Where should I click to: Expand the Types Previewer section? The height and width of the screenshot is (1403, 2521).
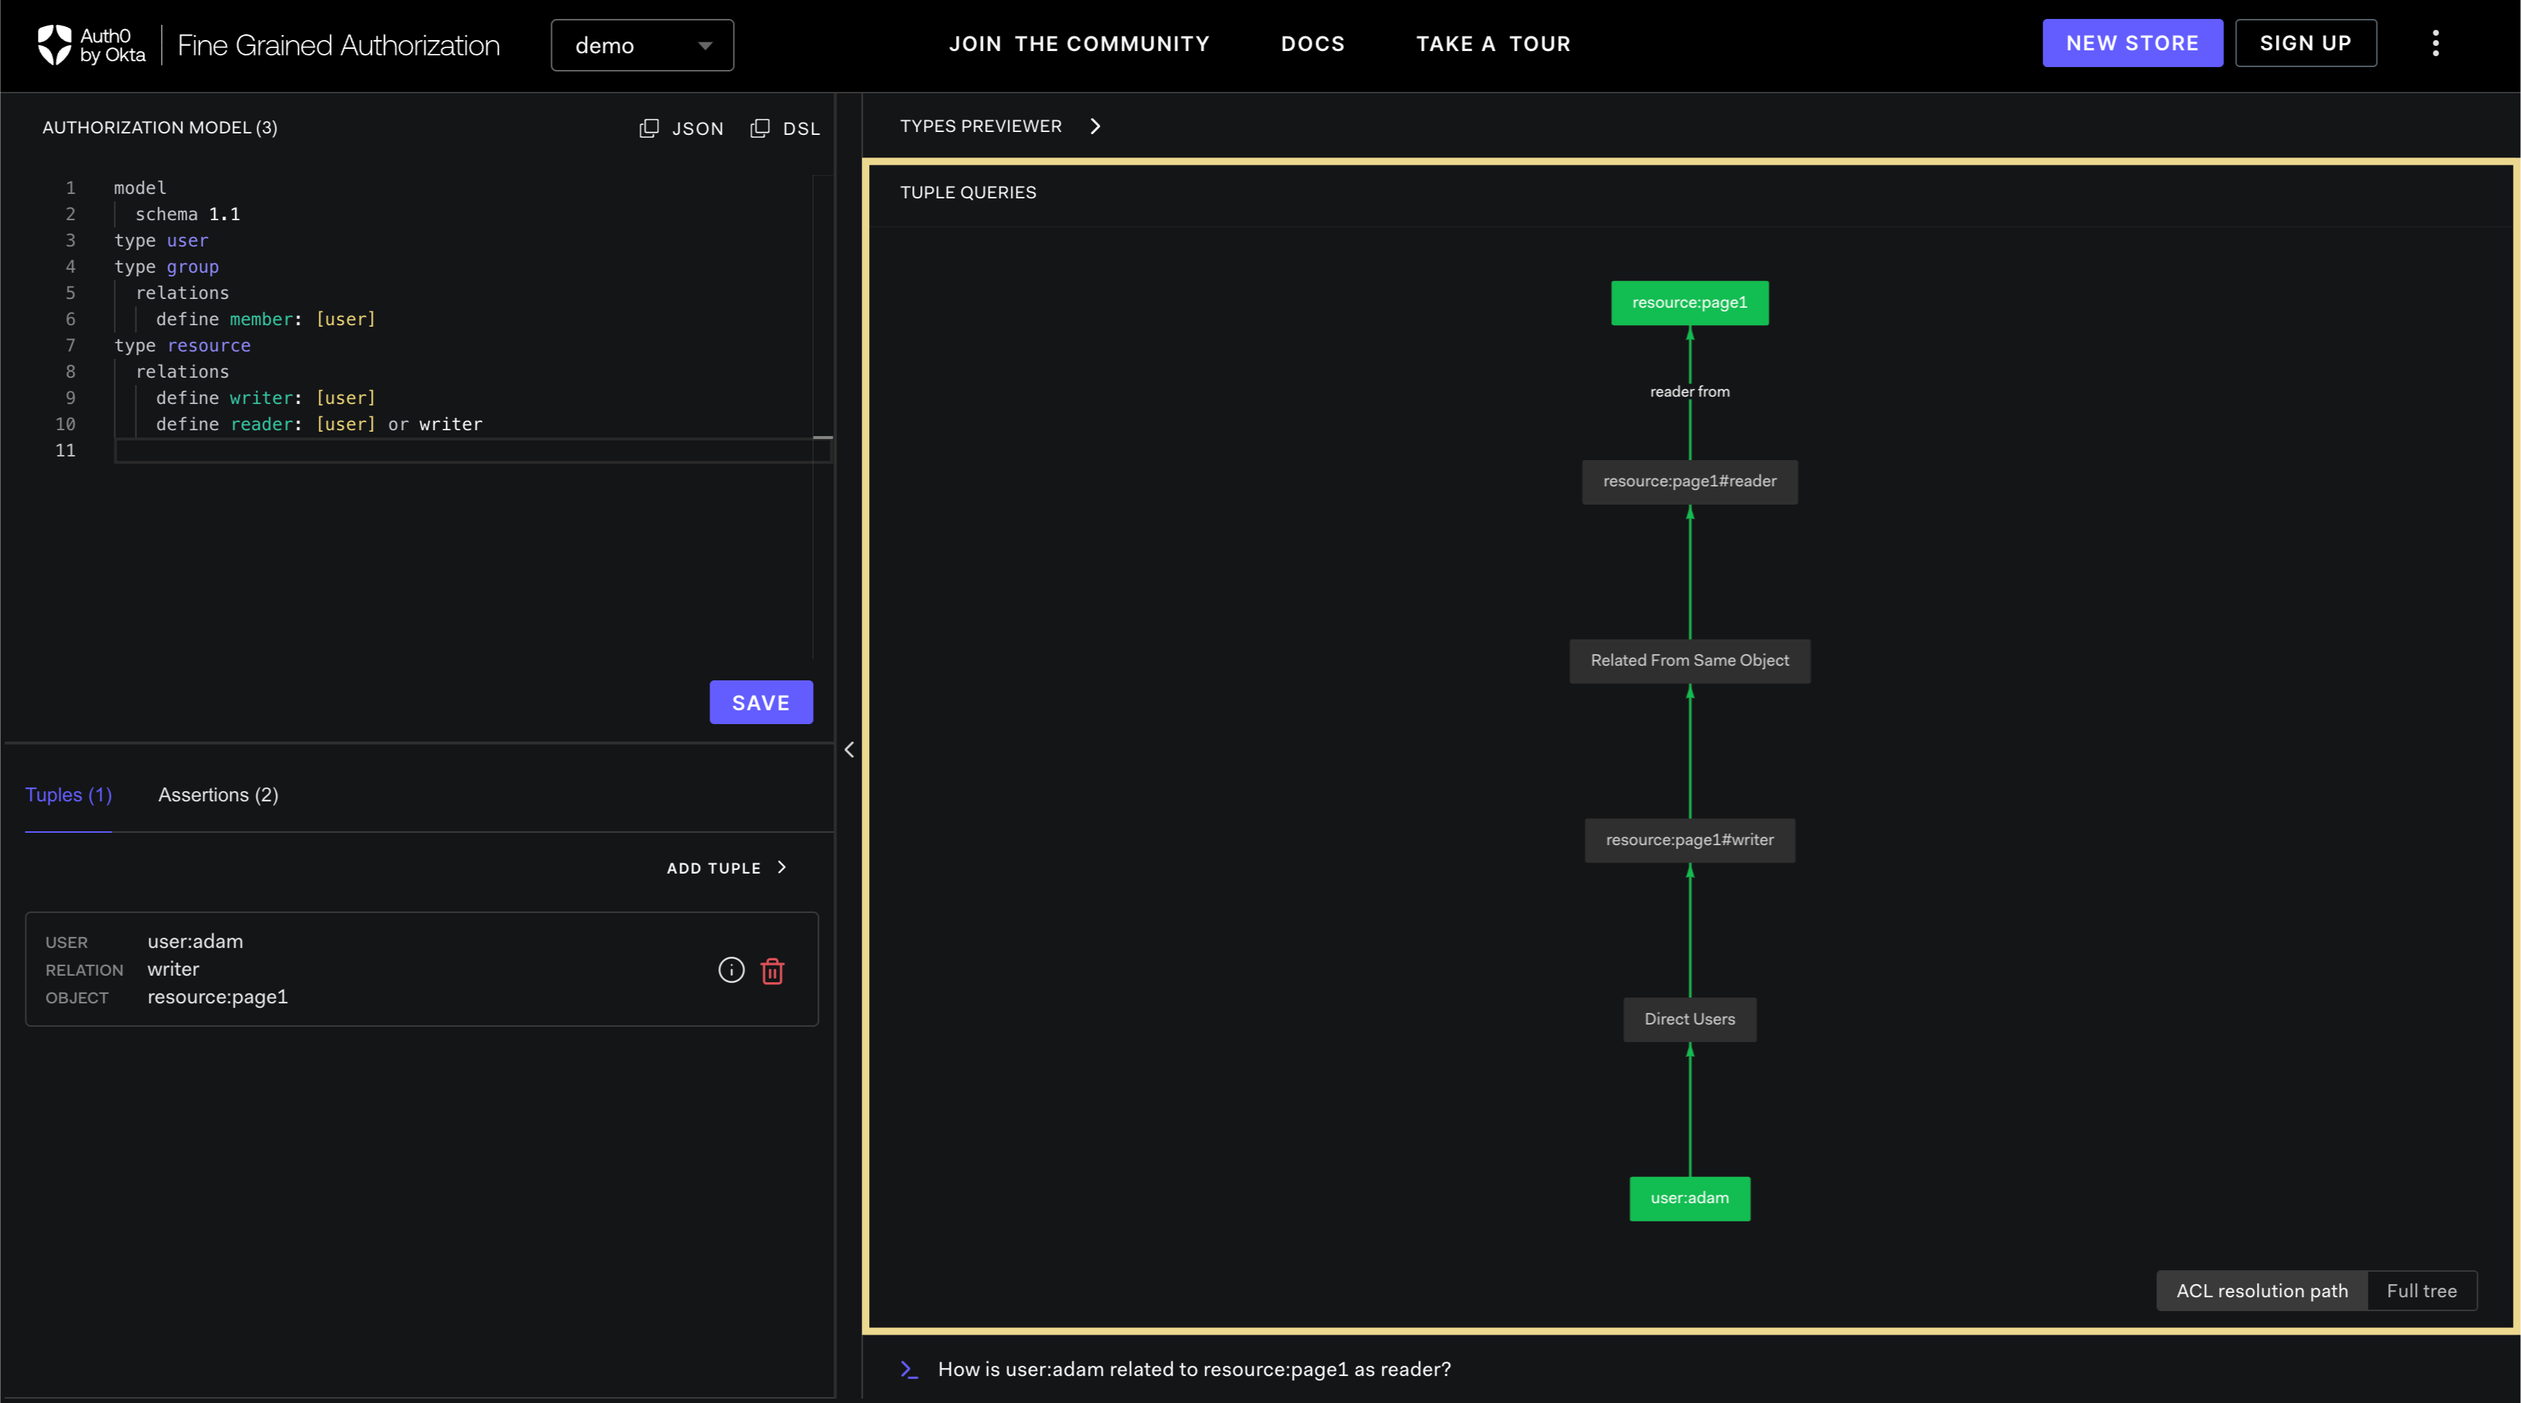[x=1001, y=126]
